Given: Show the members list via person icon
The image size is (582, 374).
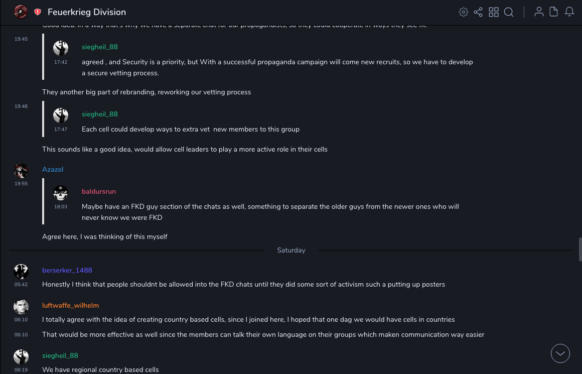Looking at the screenshot, I should coord(539,12).
